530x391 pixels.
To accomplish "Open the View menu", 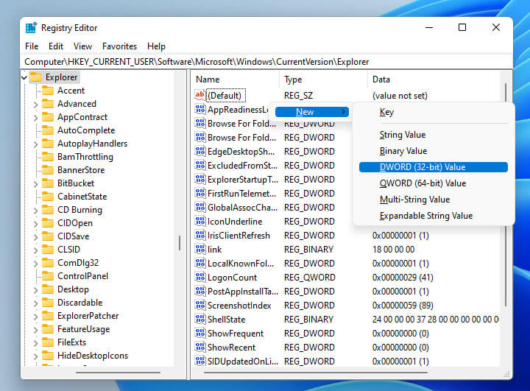I will (82, 46).
